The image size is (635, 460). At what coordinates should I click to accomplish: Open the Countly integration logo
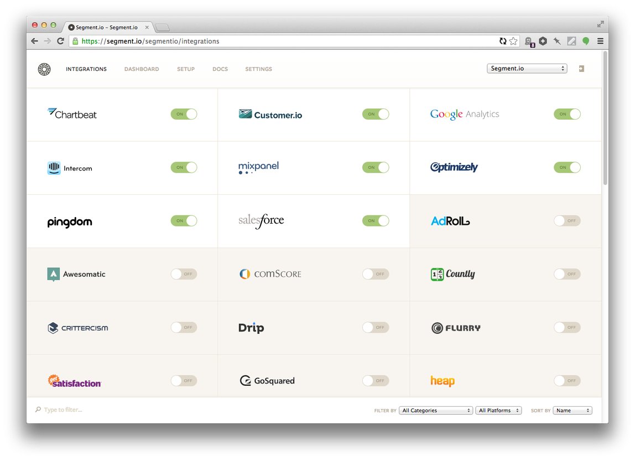tap(453, 275)
